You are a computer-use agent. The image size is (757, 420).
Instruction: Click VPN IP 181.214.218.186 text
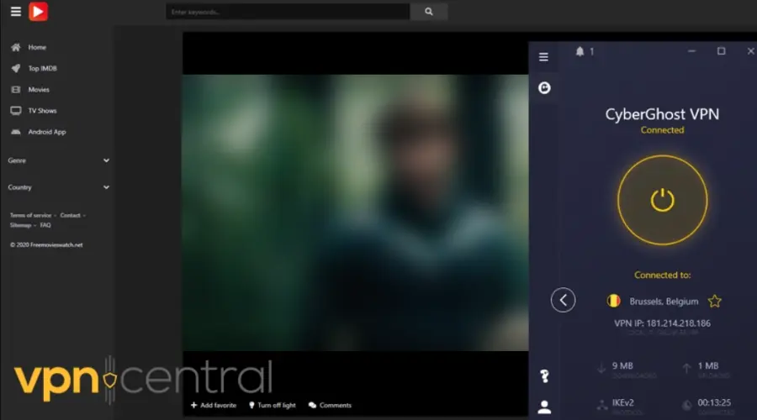point(663,323)
